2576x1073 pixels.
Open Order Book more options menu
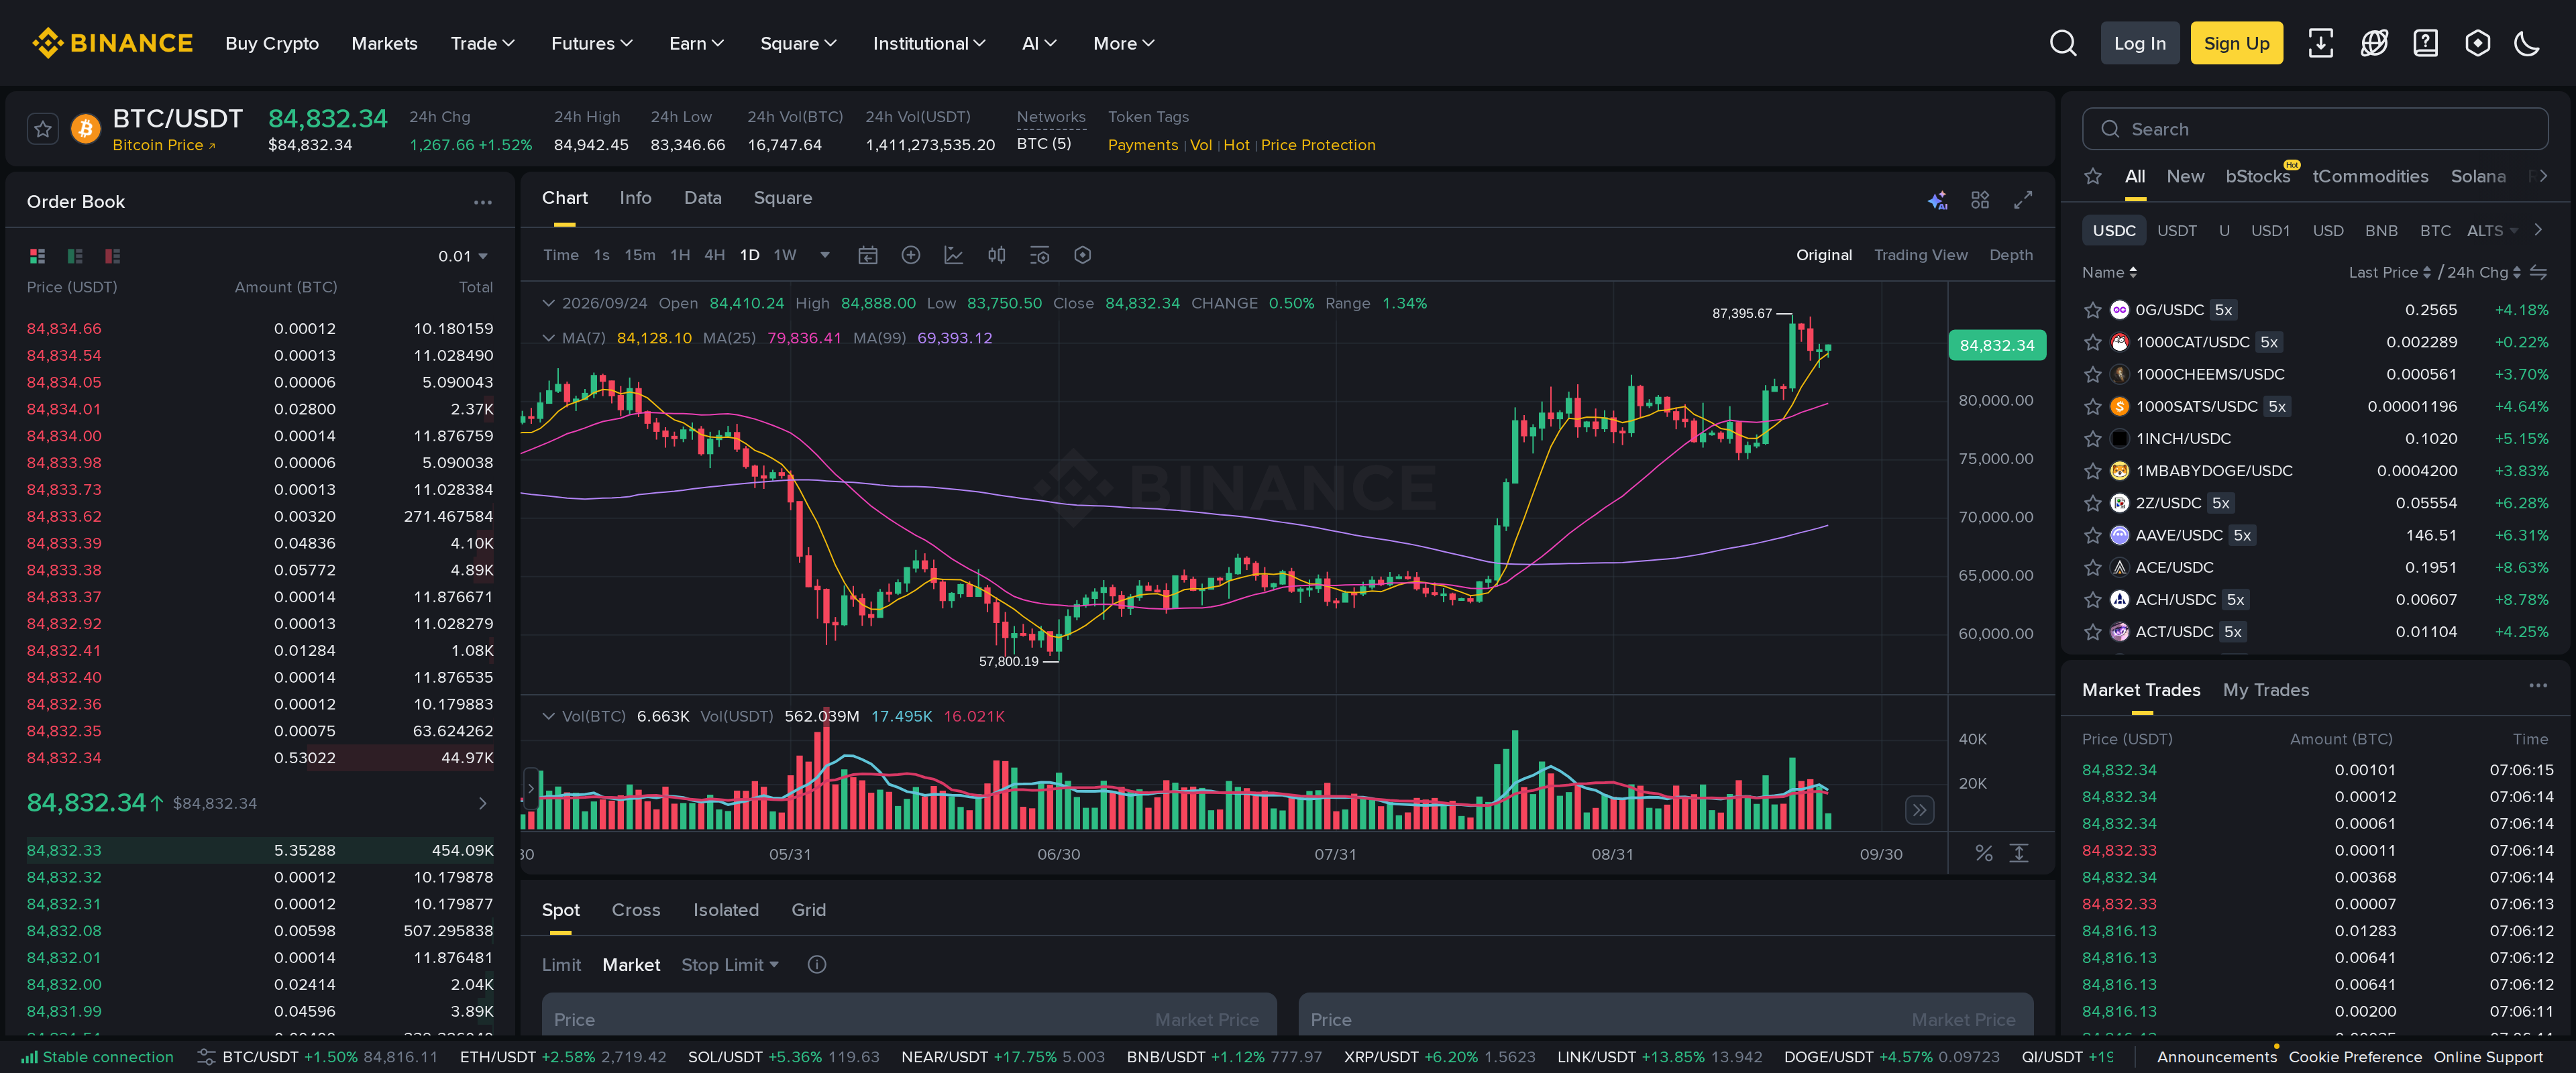483,202
